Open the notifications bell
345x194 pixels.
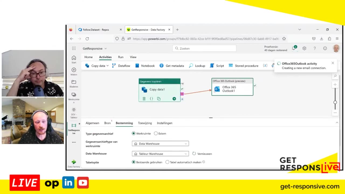click(x=294, y=48)
